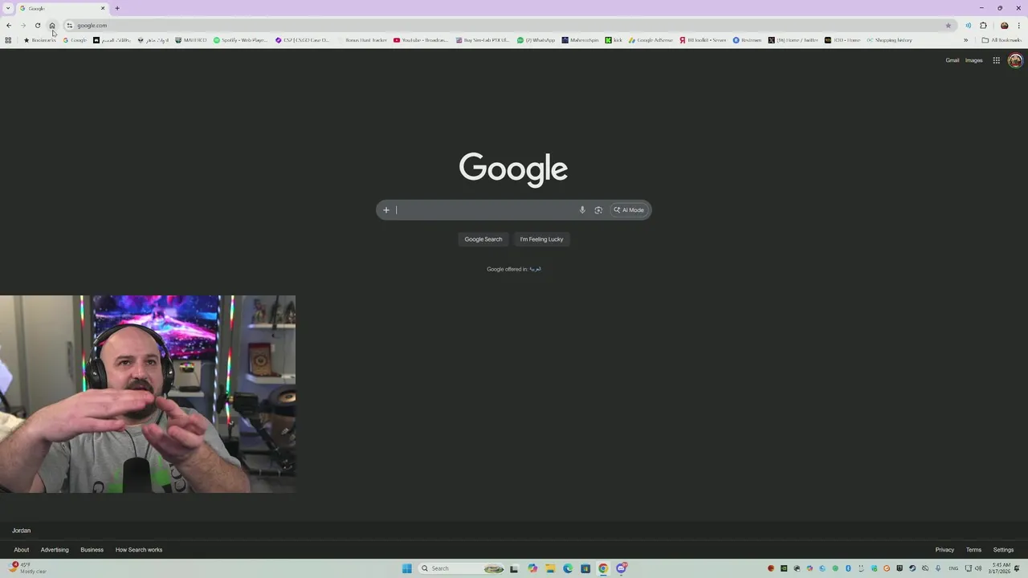Screen dimensions: 1028x578
Task: Click the media control icon in the toolbar
Action: (968, 26)
